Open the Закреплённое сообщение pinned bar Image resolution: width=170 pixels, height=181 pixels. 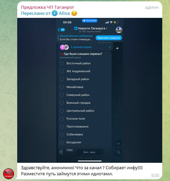click(76, 38)
